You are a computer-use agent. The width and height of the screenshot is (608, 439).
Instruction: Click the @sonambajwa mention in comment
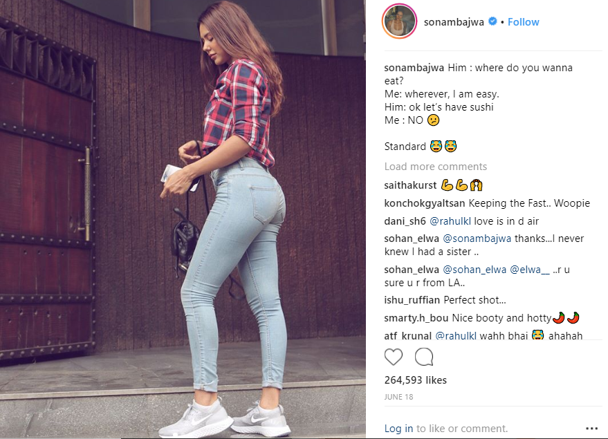(477, 239)
